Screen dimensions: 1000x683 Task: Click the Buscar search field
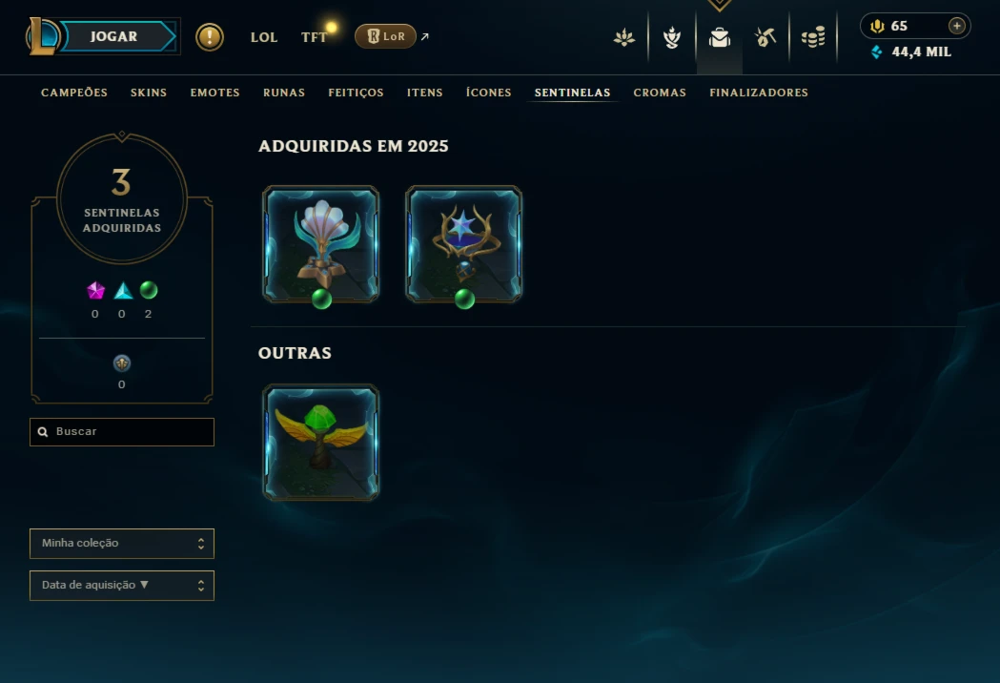pyautogui.click(x=122, y=432)
